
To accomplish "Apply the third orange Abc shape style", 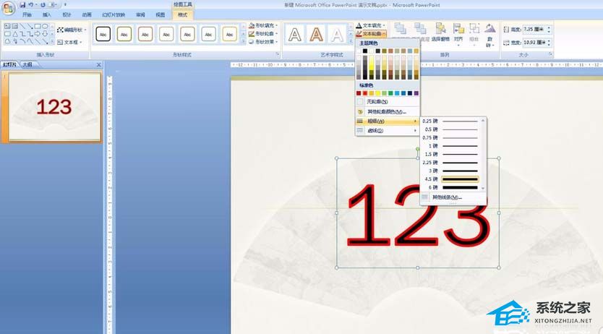I will pyautogui.click(x=145, y=34).
